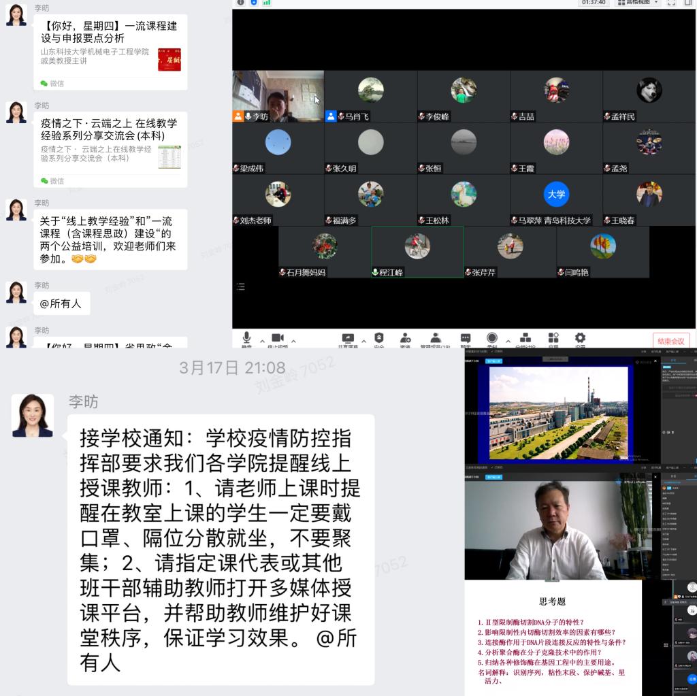This screenshot has height=696, width=697.
Task: Mute the microphone in the meeting toolbar
Action: pyautogui.click(x=246, y=338)
